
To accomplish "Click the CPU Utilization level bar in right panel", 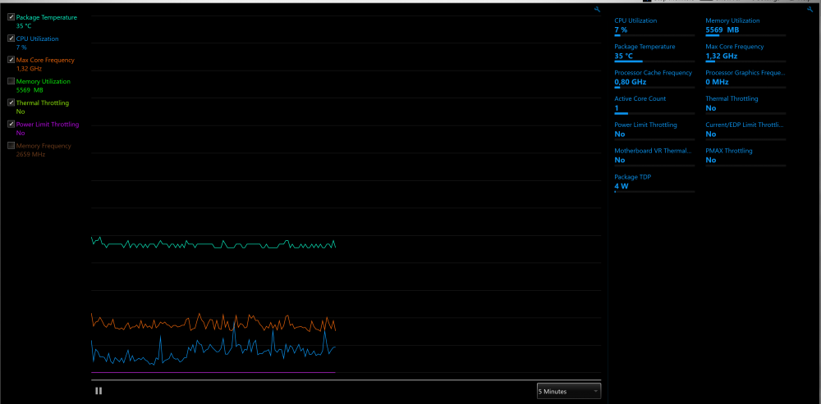I will (x=654, y=35).
